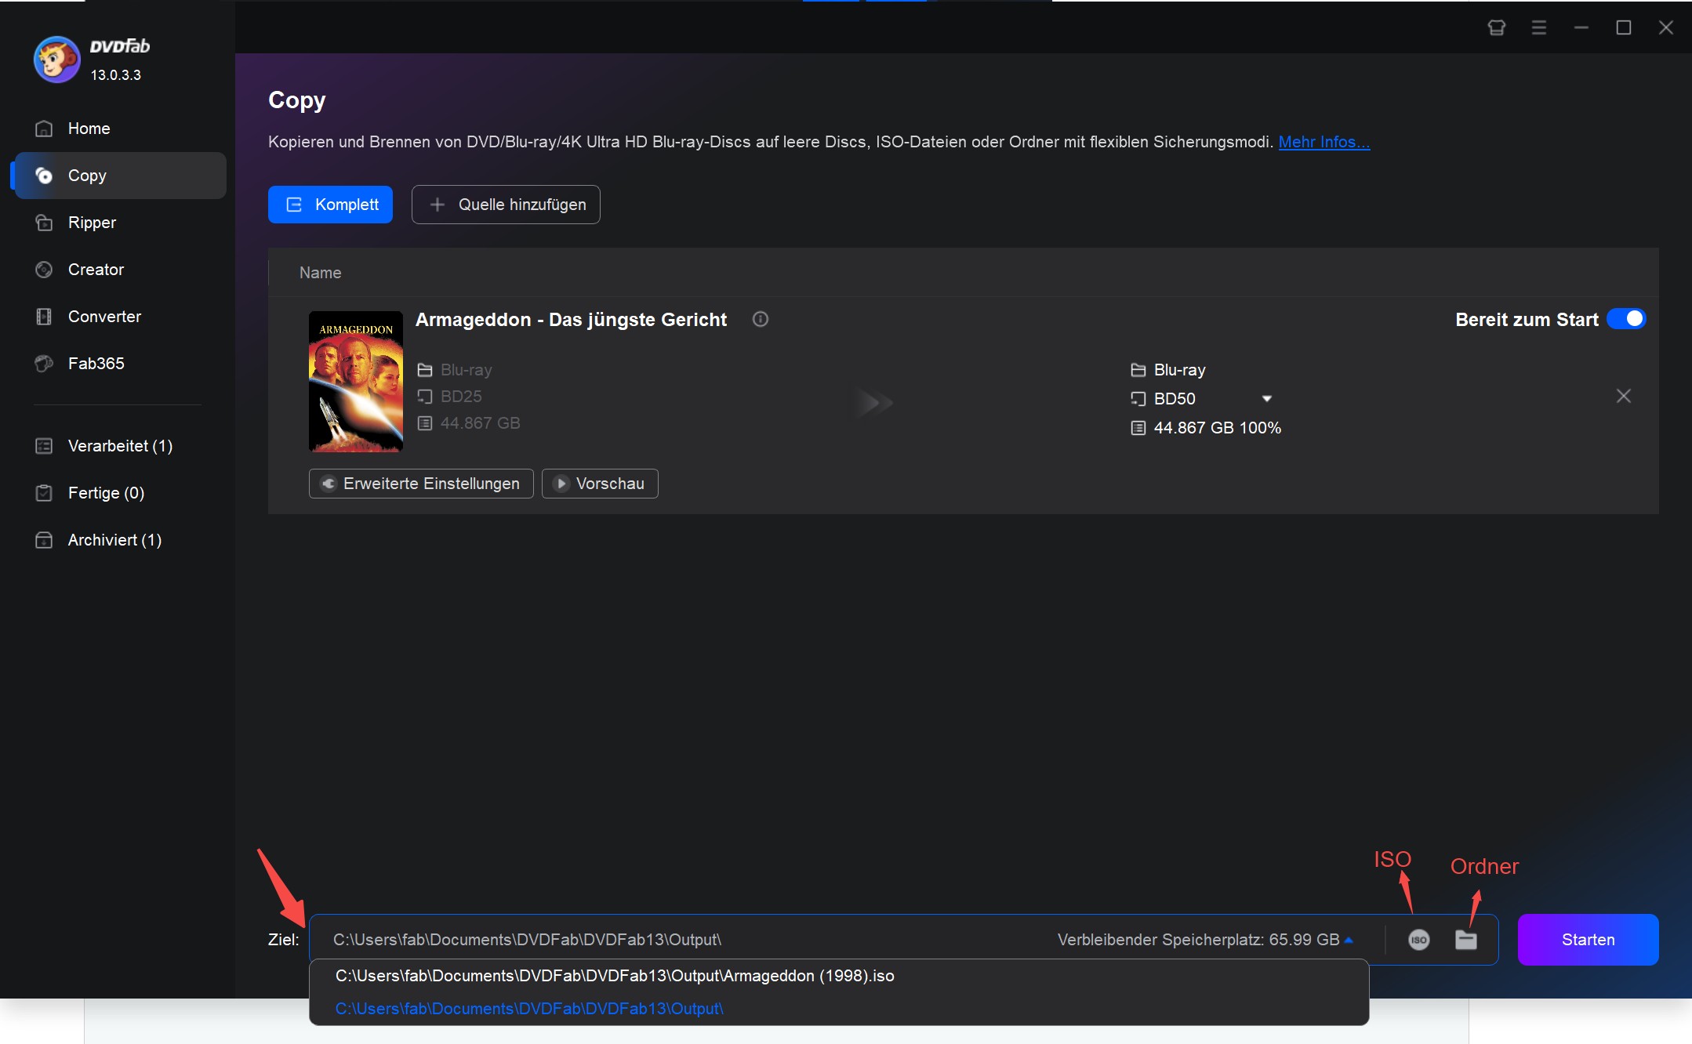Click the Verarbeitet list icon
This screenshot has width=1692, height=1044.
tap(44, 446)
